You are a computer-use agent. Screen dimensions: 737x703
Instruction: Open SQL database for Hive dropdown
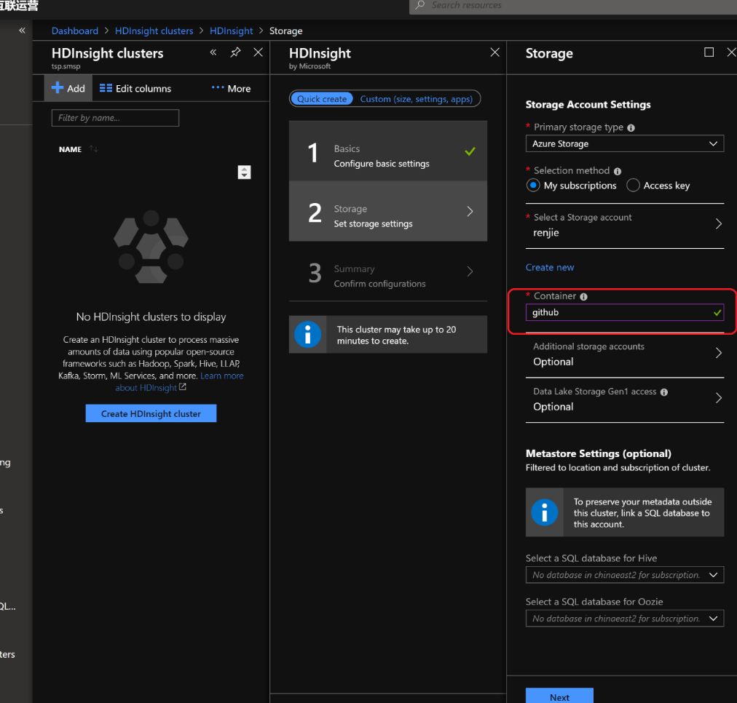624,575
